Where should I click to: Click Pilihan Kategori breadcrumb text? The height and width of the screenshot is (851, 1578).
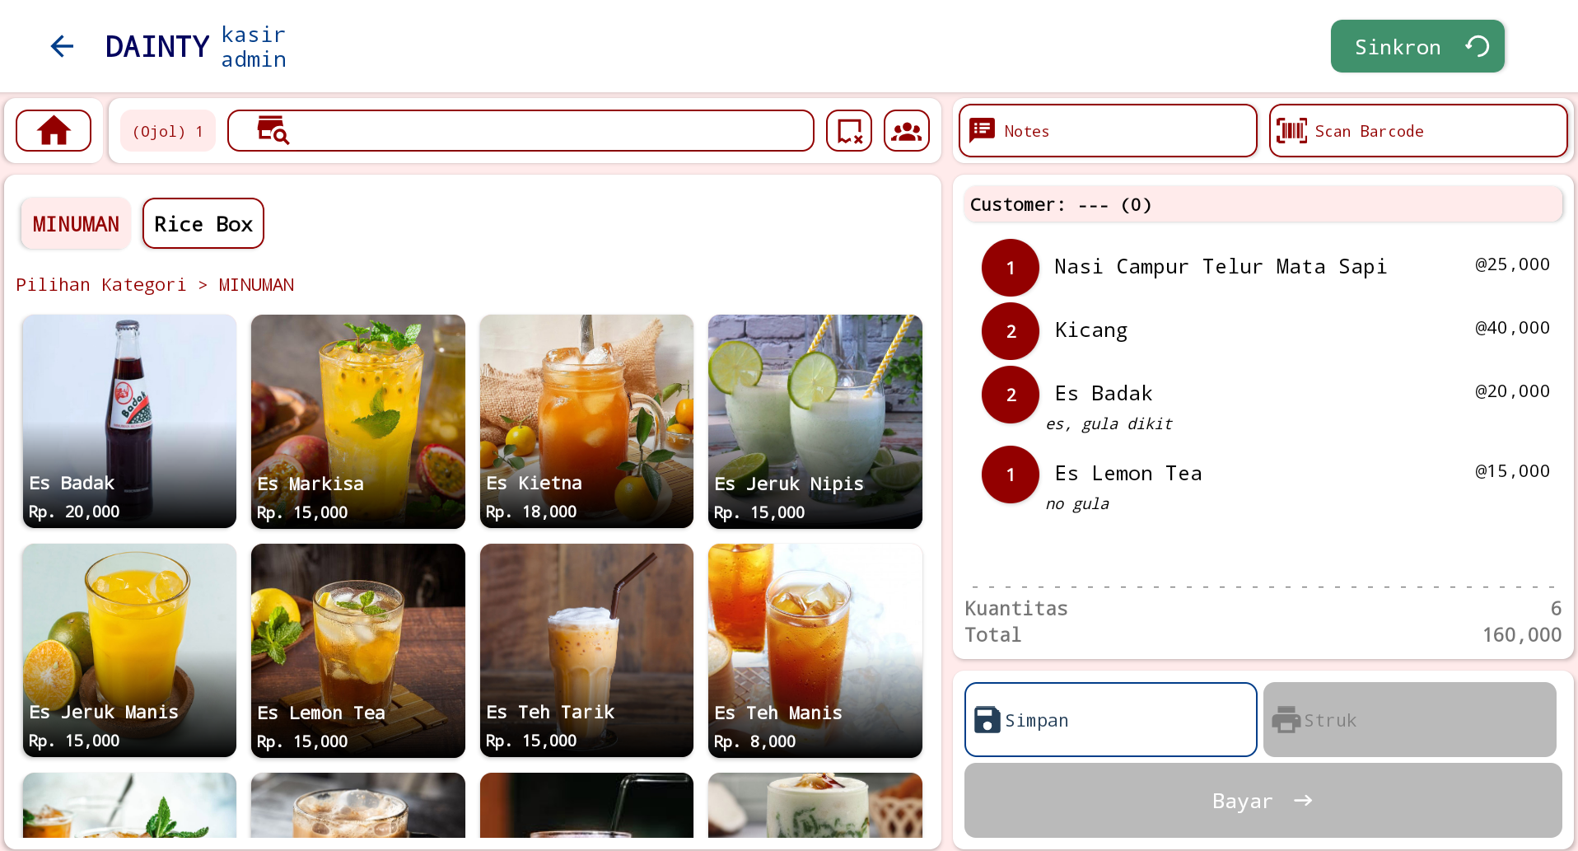(101, 284)
